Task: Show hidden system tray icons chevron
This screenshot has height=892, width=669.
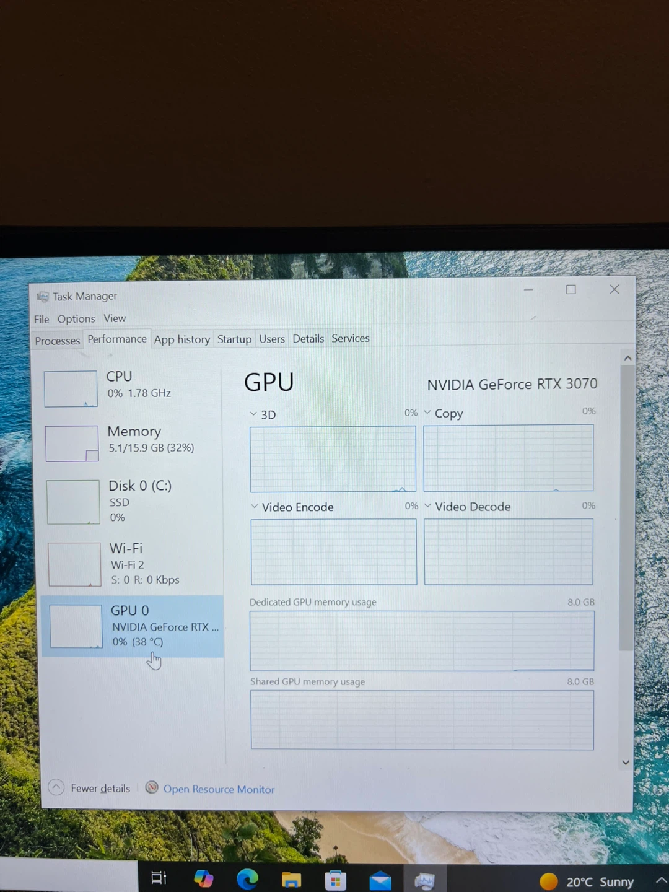Action: pos(660,880)
